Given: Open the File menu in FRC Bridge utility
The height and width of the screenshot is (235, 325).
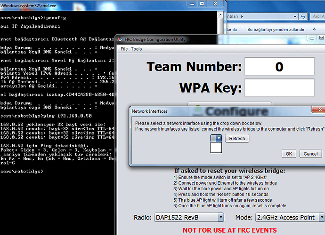Looking at the screenshot, I should click(124, 49).
